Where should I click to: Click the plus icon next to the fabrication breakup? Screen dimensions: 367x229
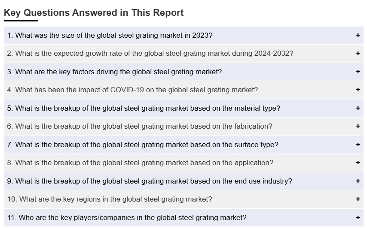[x=358, y=127]
